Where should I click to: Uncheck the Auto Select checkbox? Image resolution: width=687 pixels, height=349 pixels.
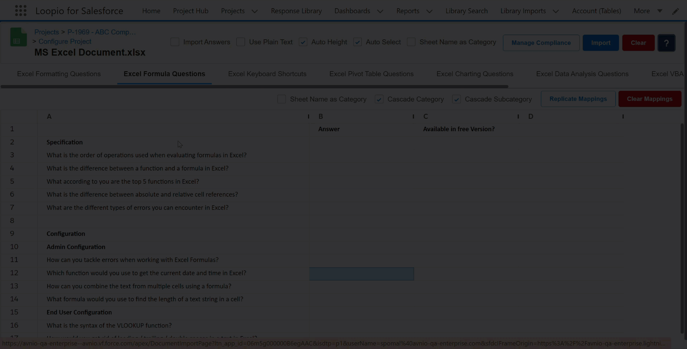(357, 42)
